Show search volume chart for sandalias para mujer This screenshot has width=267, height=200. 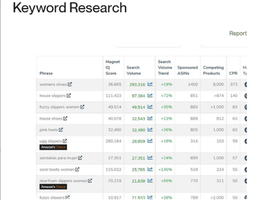tap(150, 158)
